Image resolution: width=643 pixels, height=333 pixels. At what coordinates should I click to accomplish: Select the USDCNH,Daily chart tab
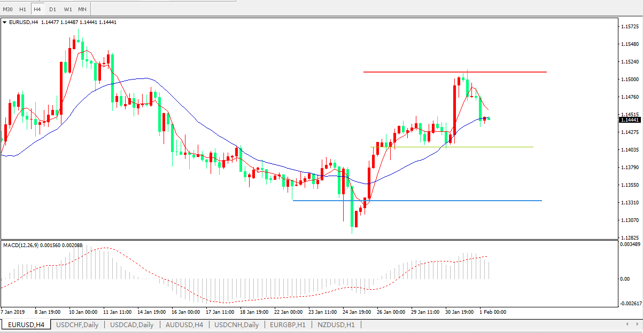click(237, 324)
